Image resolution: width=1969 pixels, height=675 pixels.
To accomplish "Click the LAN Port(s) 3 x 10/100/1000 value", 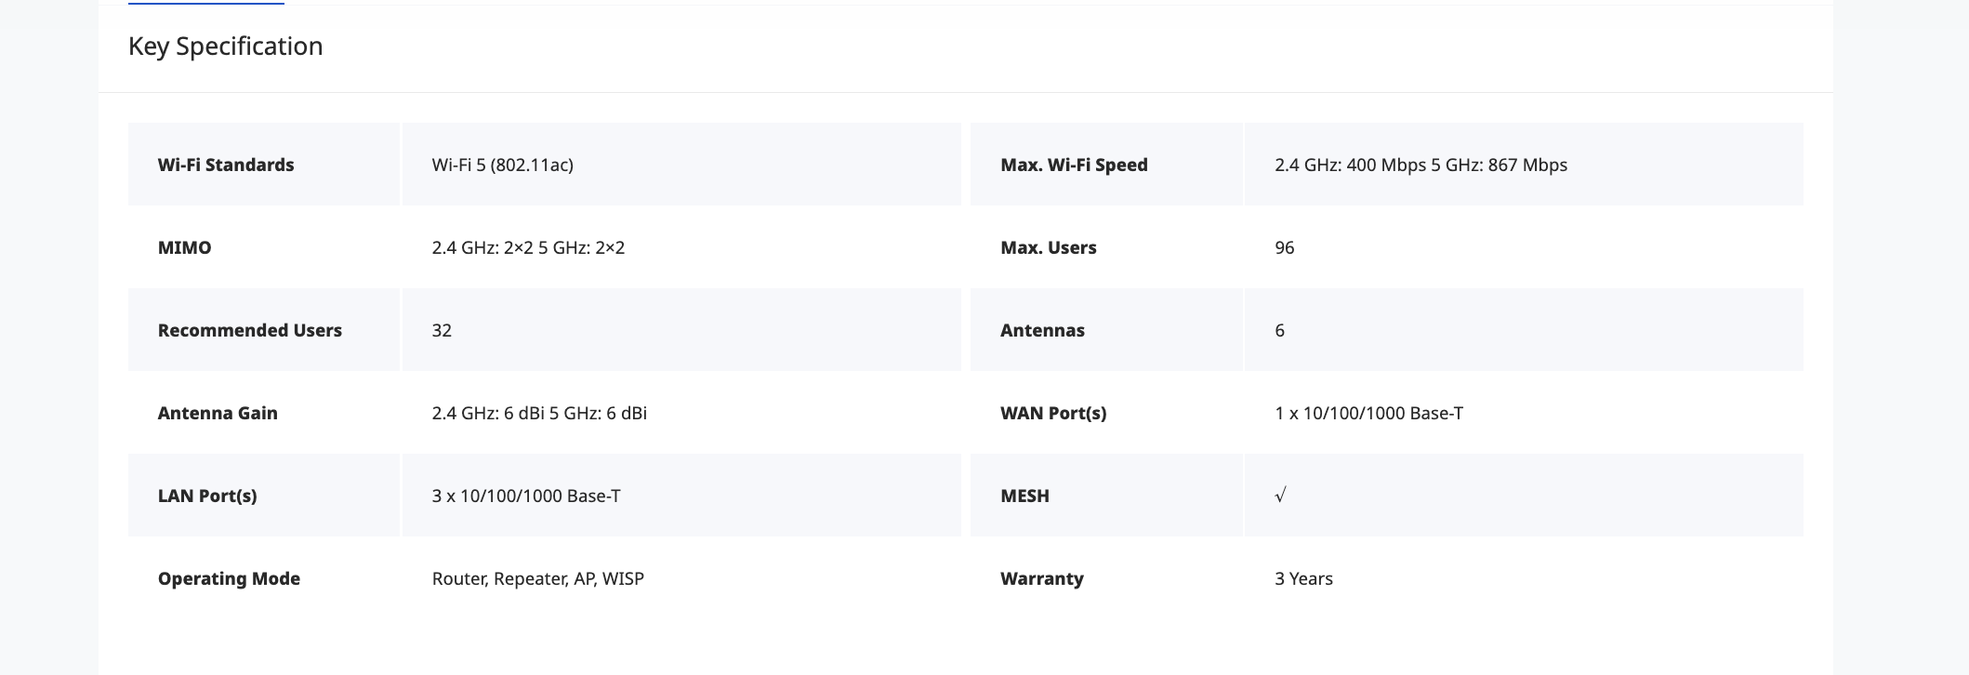I will click(526, 496).
